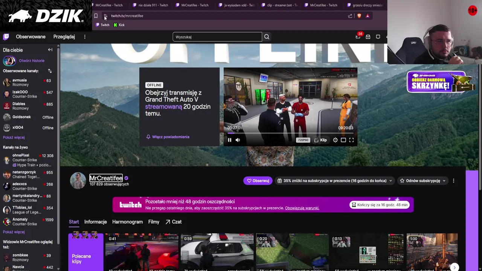Expand the Odnów subskrypcję dropdown
Screen dimensions: 482x271
[423, 181]
